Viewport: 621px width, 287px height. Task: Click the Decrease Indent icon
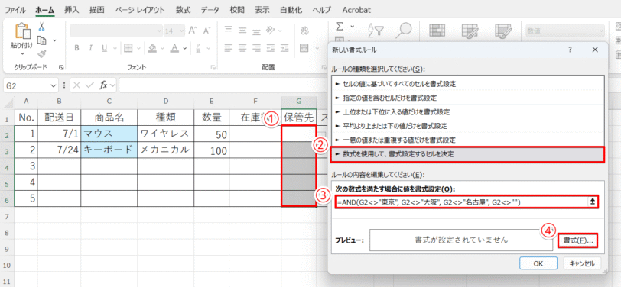[x=271, y=48]
